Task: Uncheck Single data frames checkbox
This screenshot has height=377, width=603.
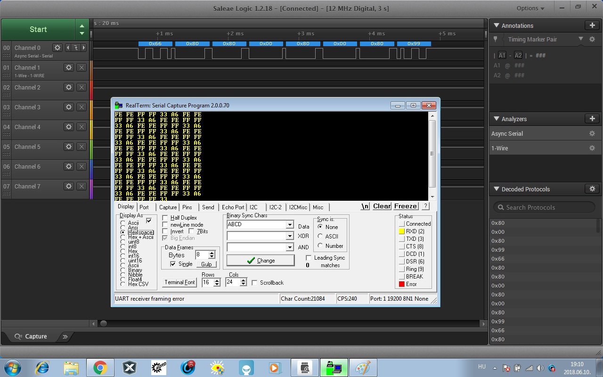Action: point(173,264)
